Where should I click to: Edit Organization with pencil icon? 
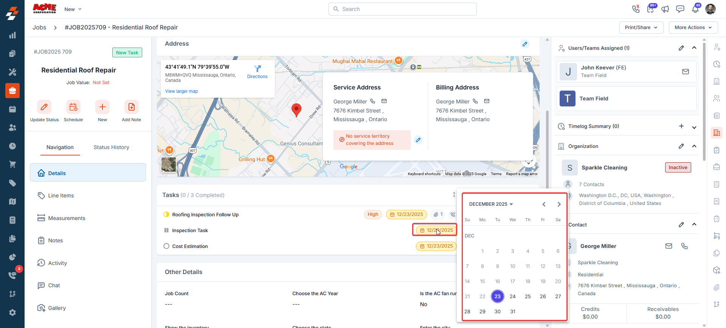(681, 146)
